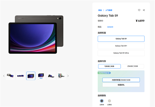Select 256GB | 12GB memory option

133,66
